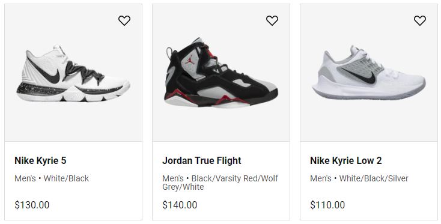Open the Nike Kyrie 5 product title
This screenshot has height=224, width=441.
click(40, 160)
